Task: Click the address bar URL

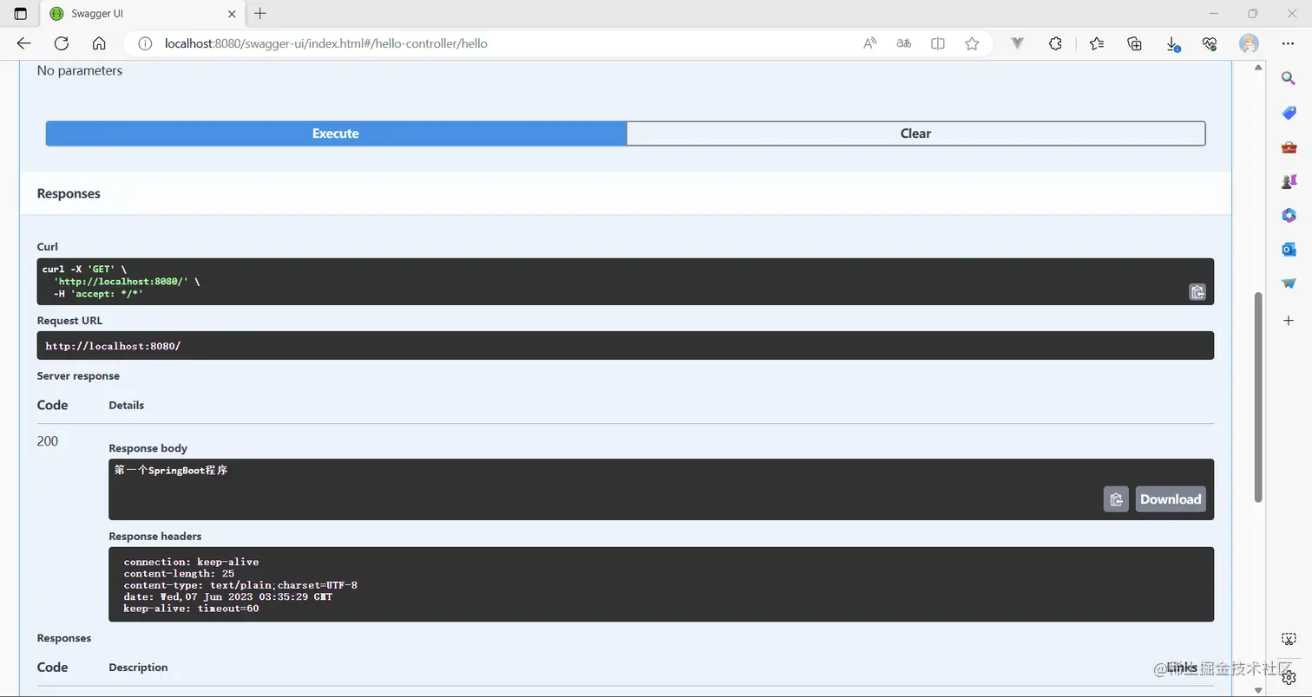Action: (x=326, y=43)
